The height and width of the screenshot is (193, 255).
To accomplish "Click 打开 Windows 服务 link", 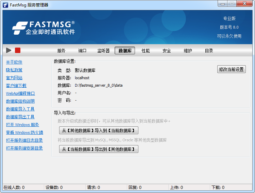I will point(22,125).
